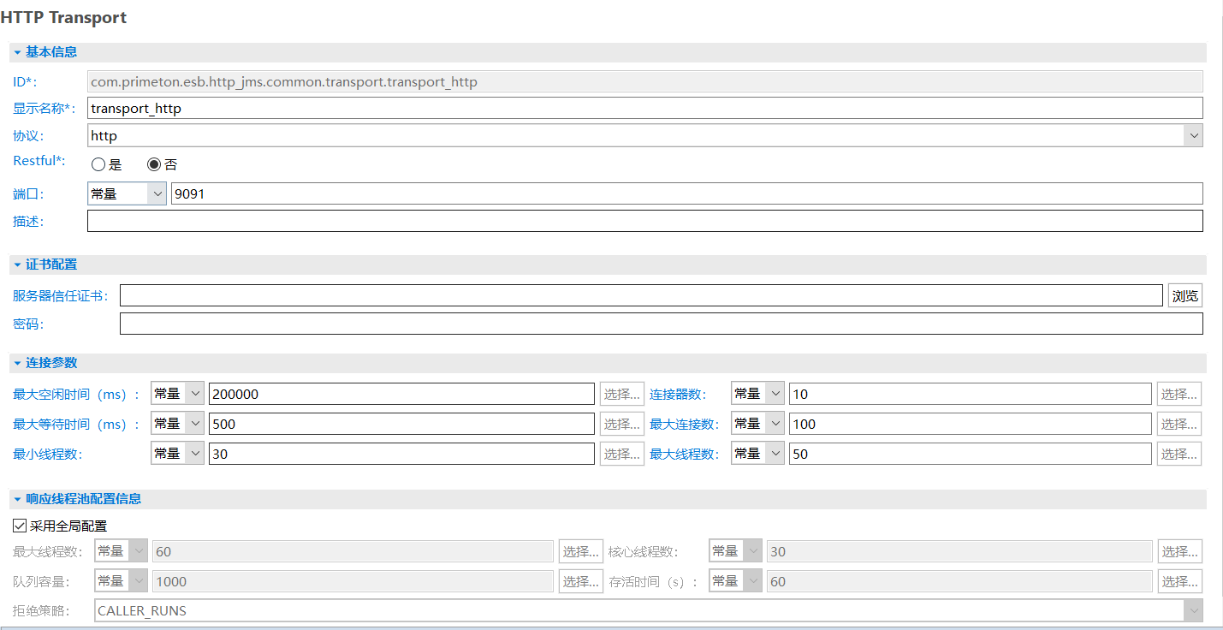Click into the 显示名称 text field

coord(644,108)
